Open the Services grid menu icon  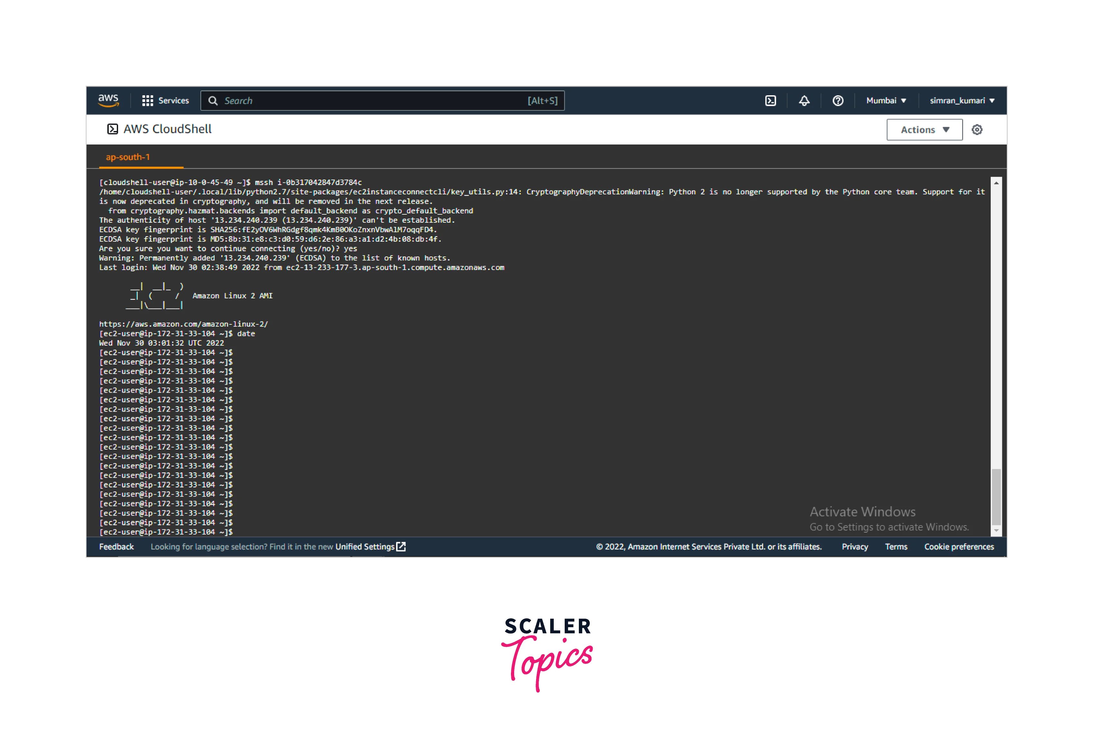(147, 101)
